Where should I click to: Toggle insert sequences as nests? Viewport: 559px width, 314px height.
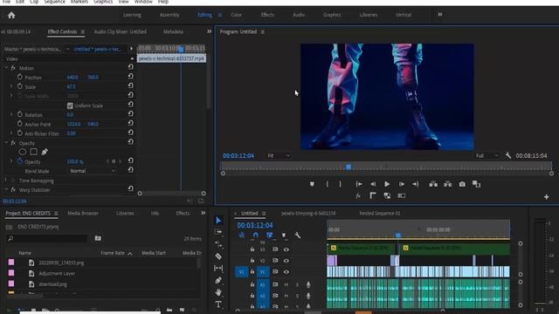(x=242, y=235)
